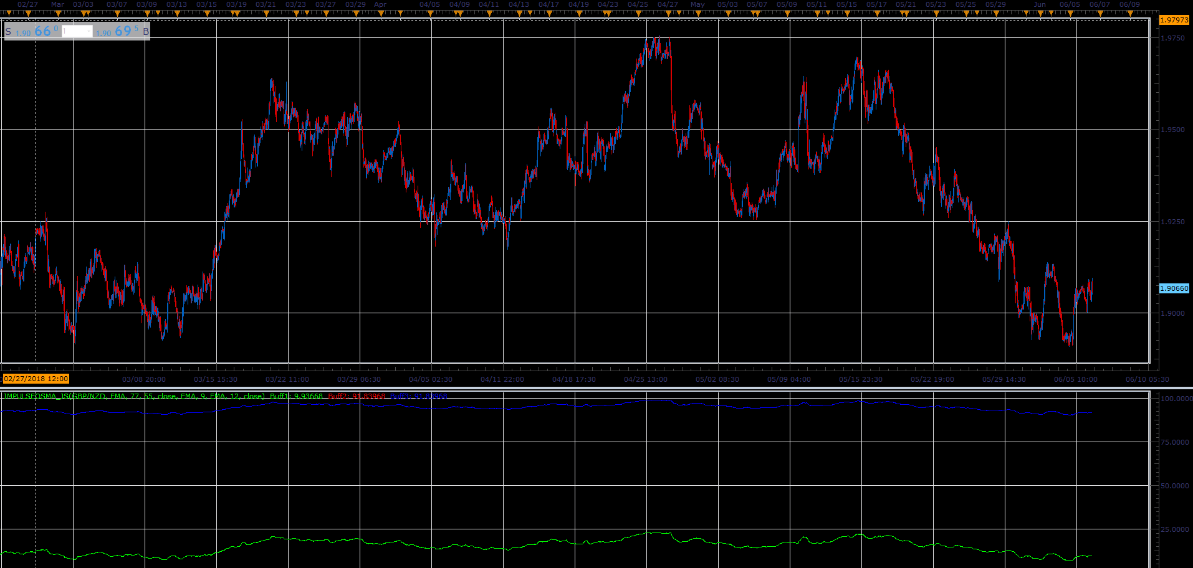Click the orange marker under date 06/07

[x=1100, y=14]
